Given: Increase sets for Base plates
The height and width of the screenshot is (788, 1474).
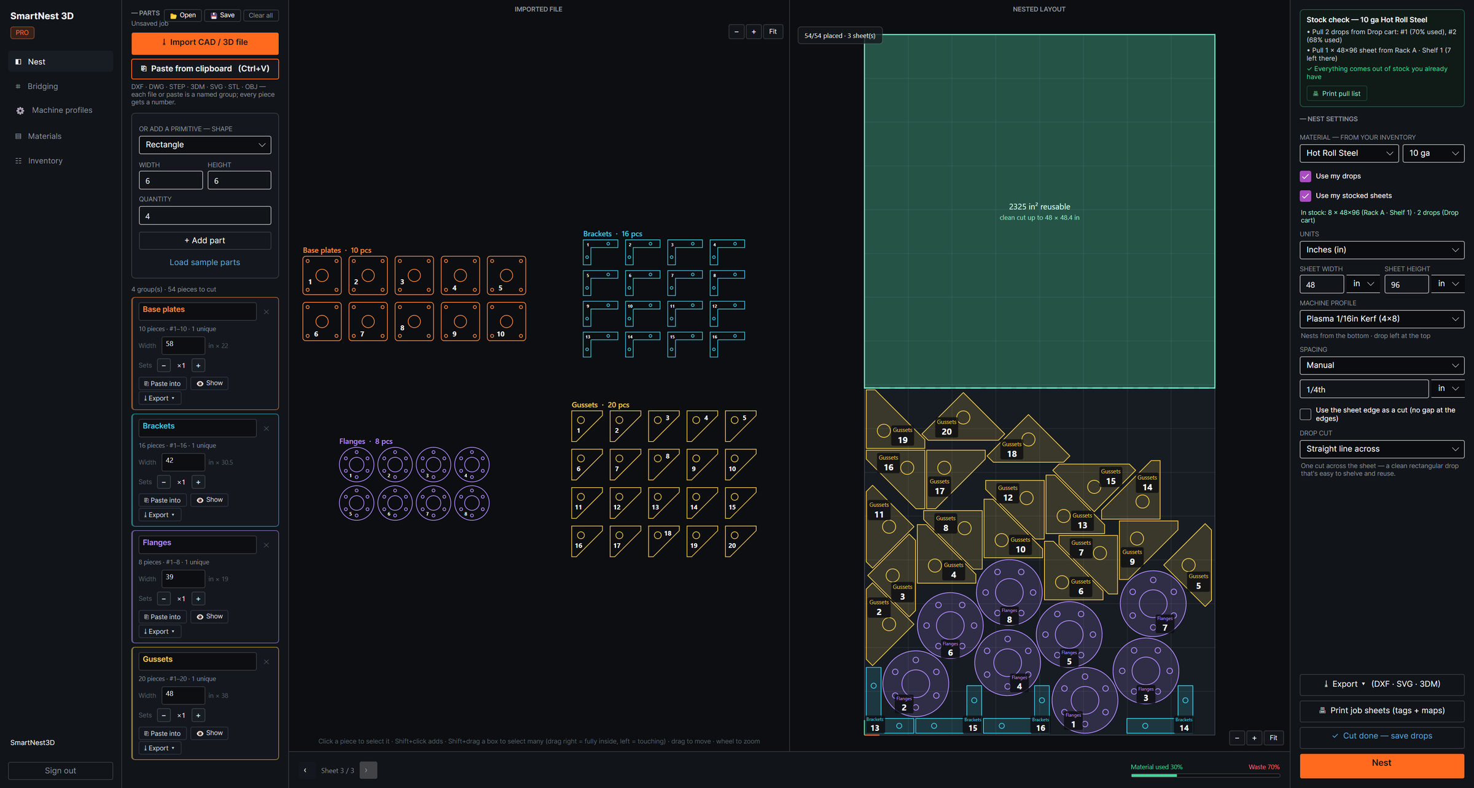Looking at the screenshot, I should point(198,366).
